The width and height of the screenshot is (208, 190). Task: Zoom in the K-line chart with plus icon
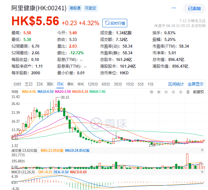point(159,92)
